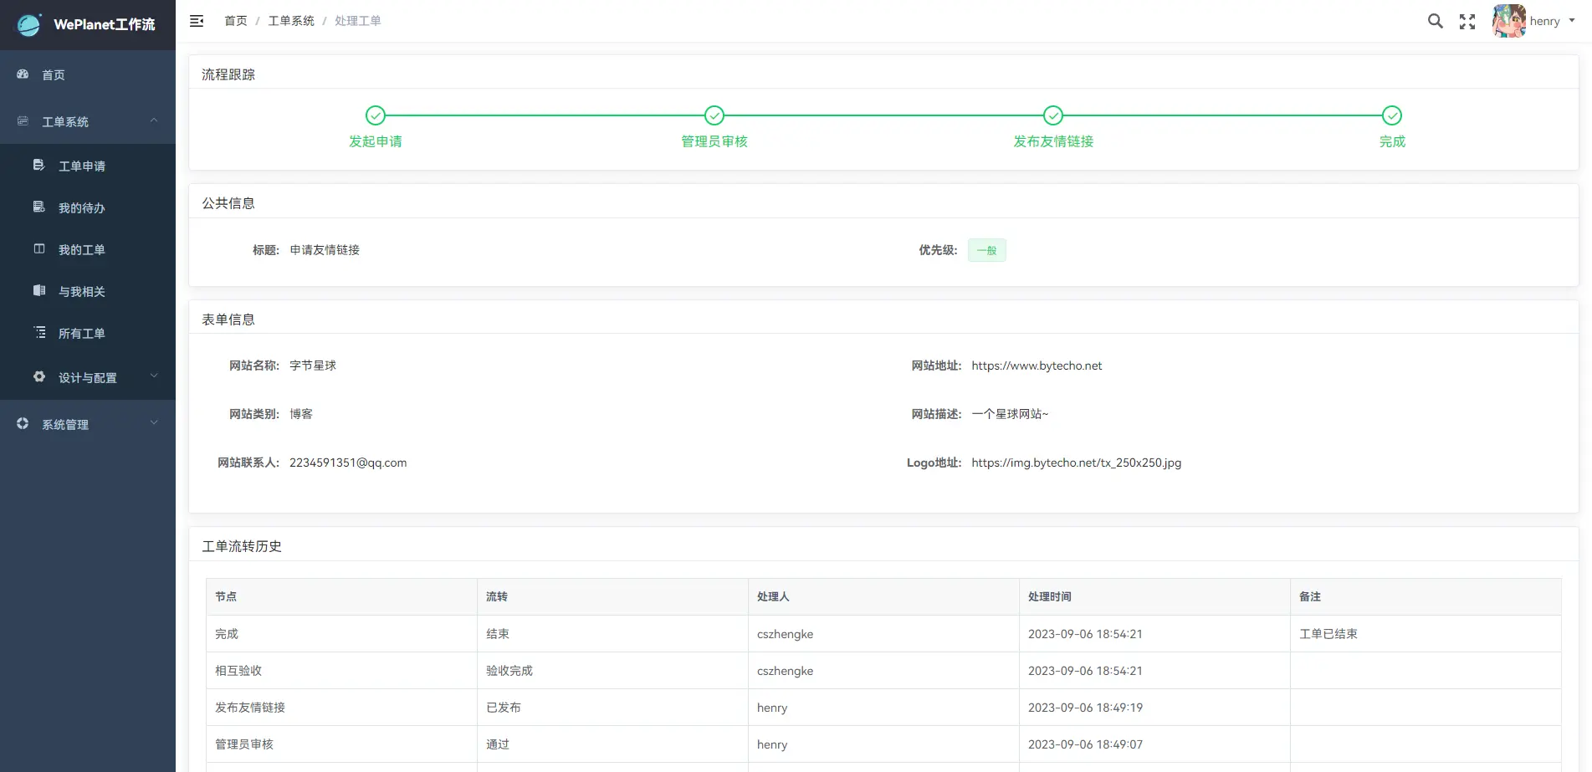The height and width of the screenshot is (772, 1592).
Task: Click the website URL https://www.bytecho.net
Action: [x=1037, y=366]
